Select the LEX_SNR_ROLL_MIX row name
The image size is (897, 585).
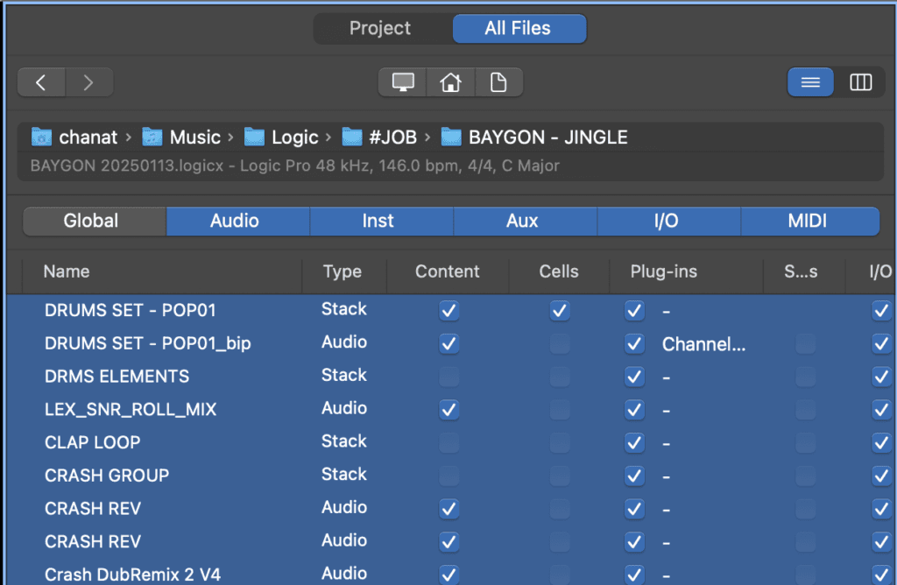coord(131,410)
